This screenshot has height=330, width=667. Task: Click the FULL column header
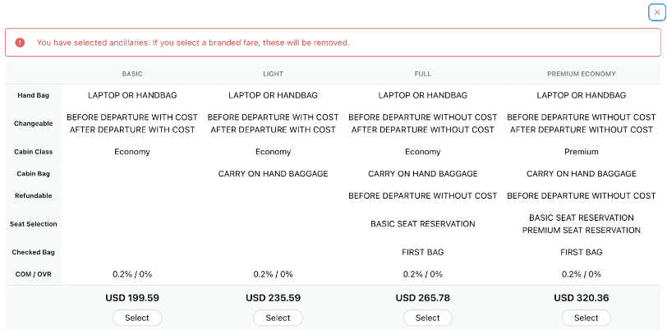(x=422, y=74)
